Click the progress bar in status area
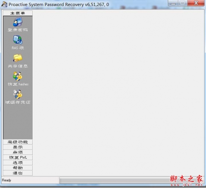Image resolution: width=206 pixels, height=188 pixels. [132, 180]
